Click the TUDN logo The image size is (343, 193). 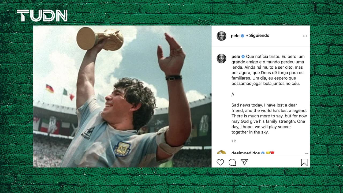pyautogui.click(x=42, y=16)
